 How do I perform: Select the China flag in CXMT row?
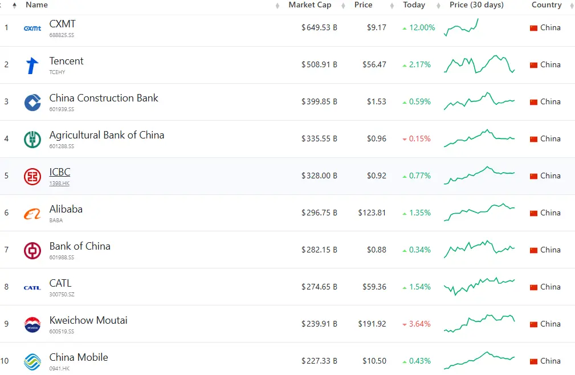pyautogui.click(x=533, y=28)
